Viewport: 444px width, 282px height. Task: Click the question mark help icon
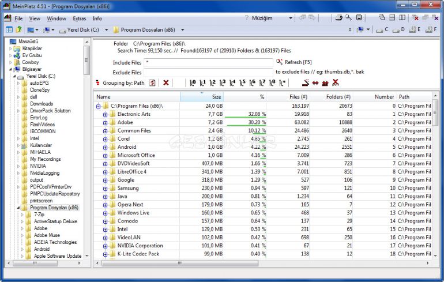(247, 18)
